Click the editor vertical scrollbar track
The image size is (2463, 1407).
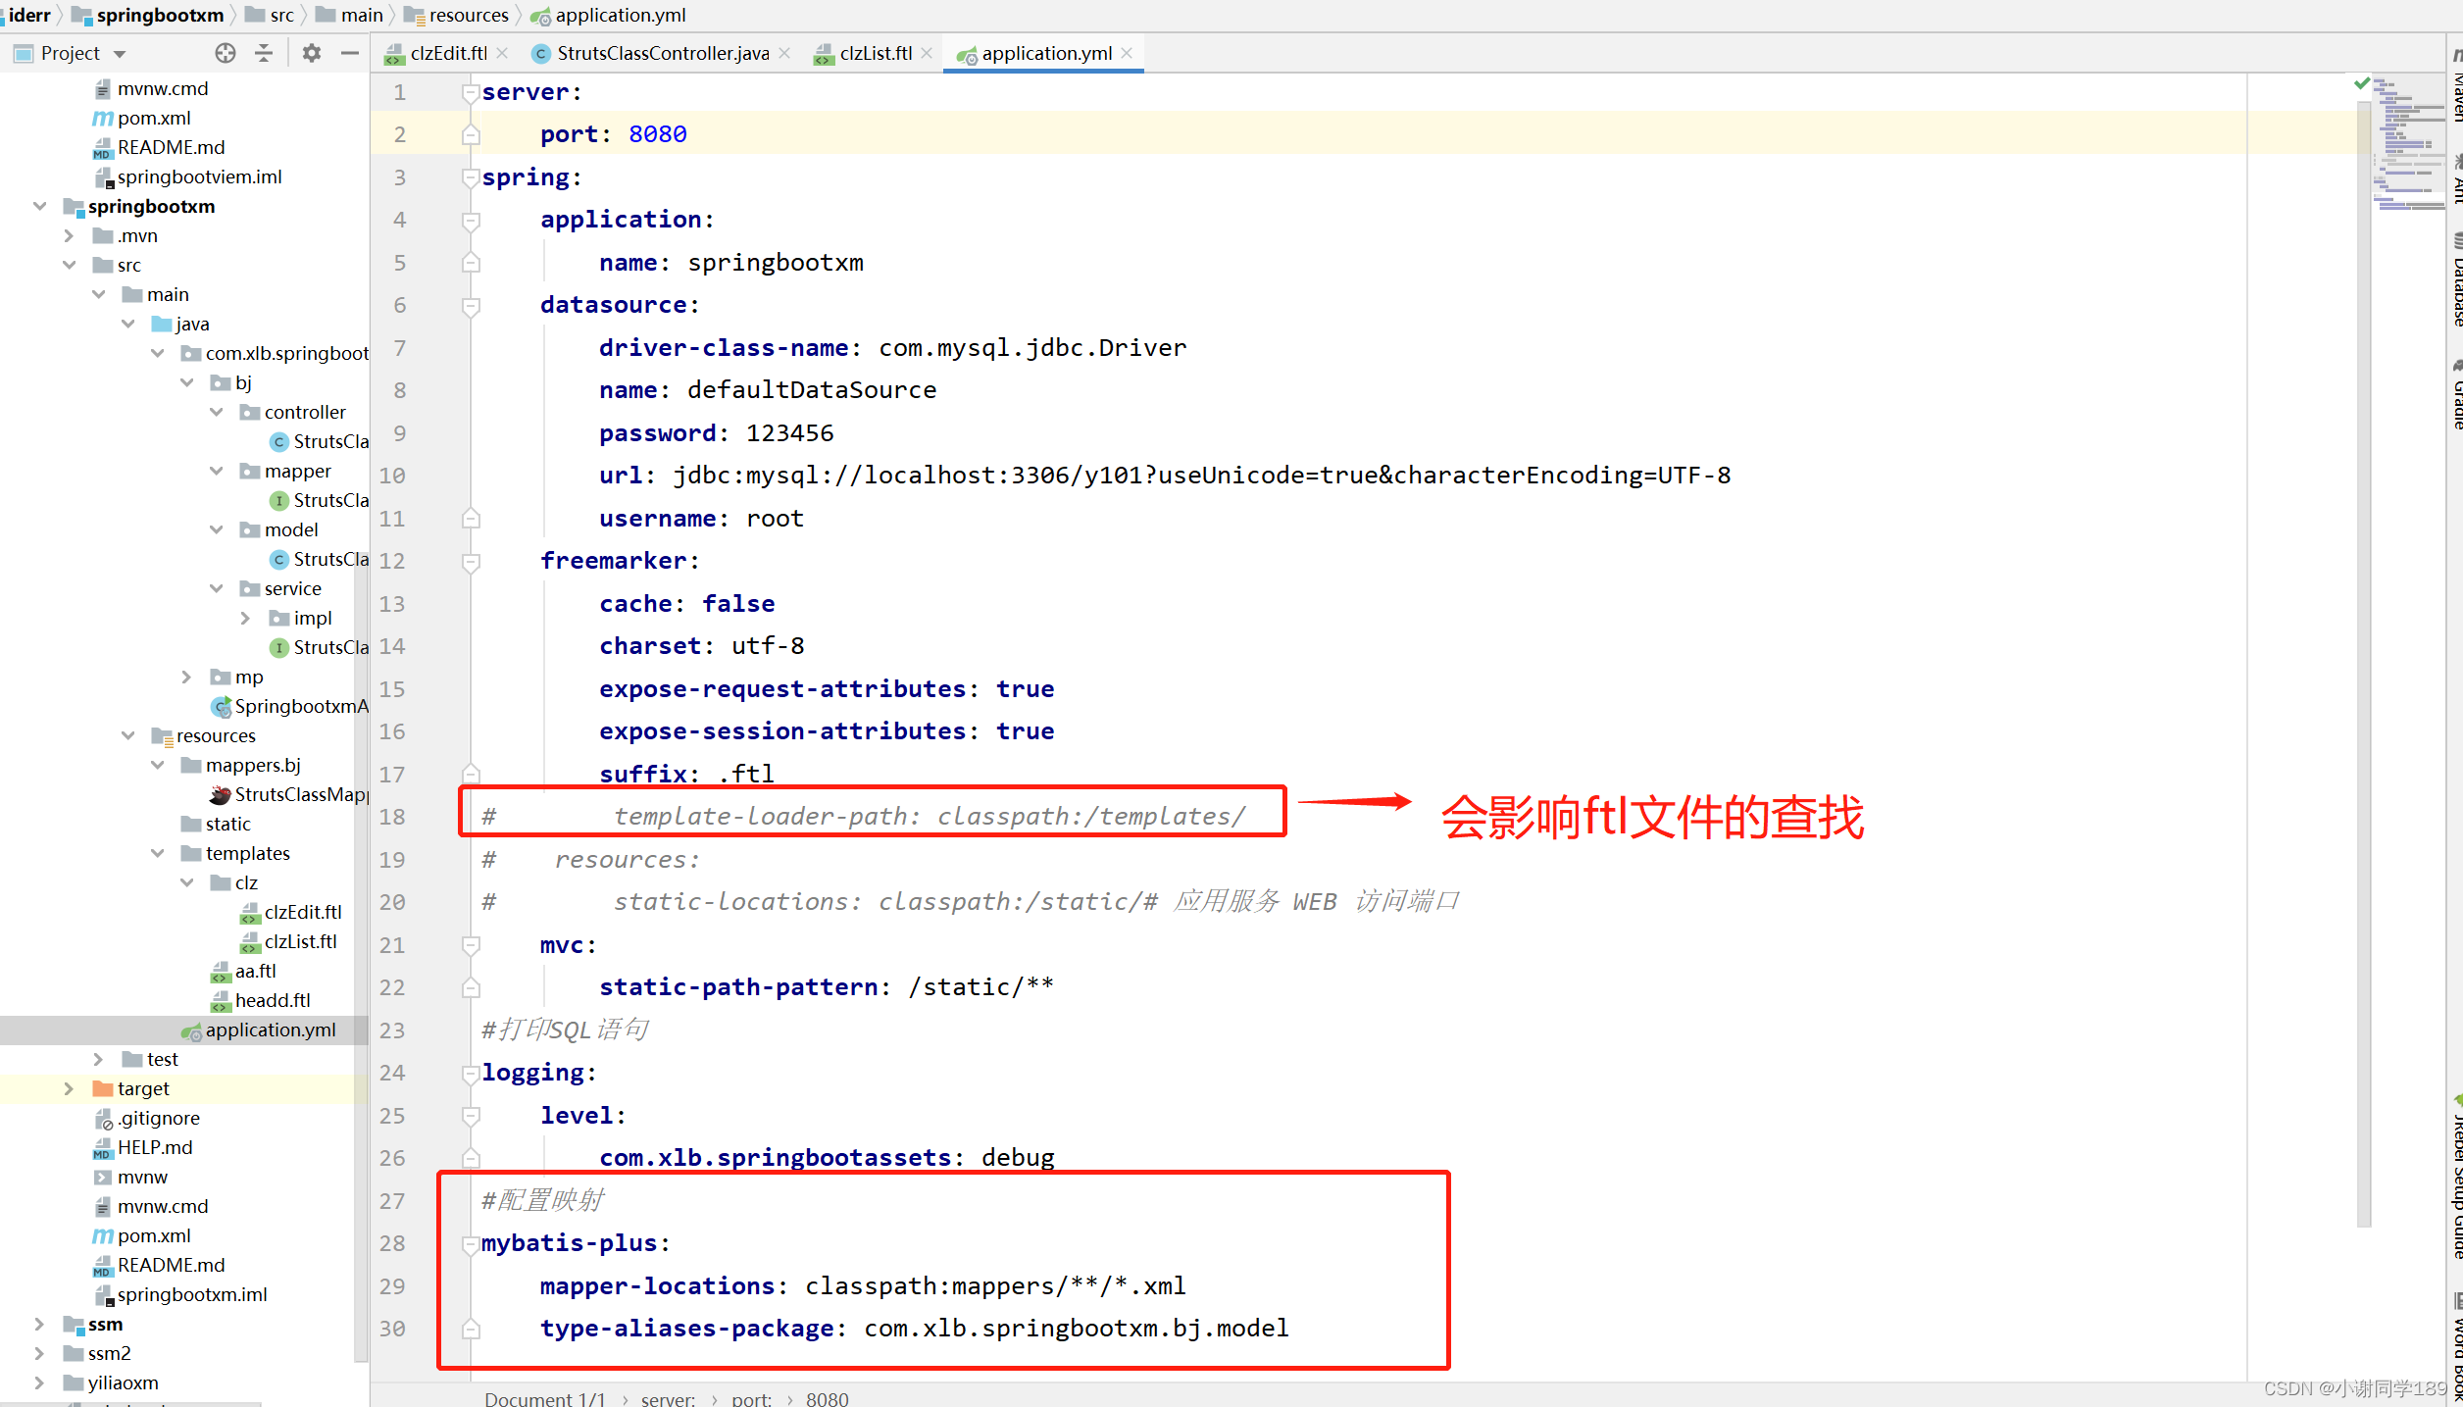[x=2363, y=686]
